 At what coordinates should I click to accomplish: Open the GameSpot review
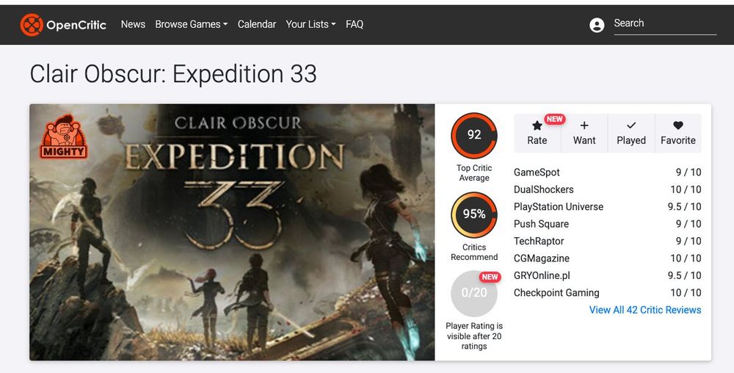coord(537,173)
